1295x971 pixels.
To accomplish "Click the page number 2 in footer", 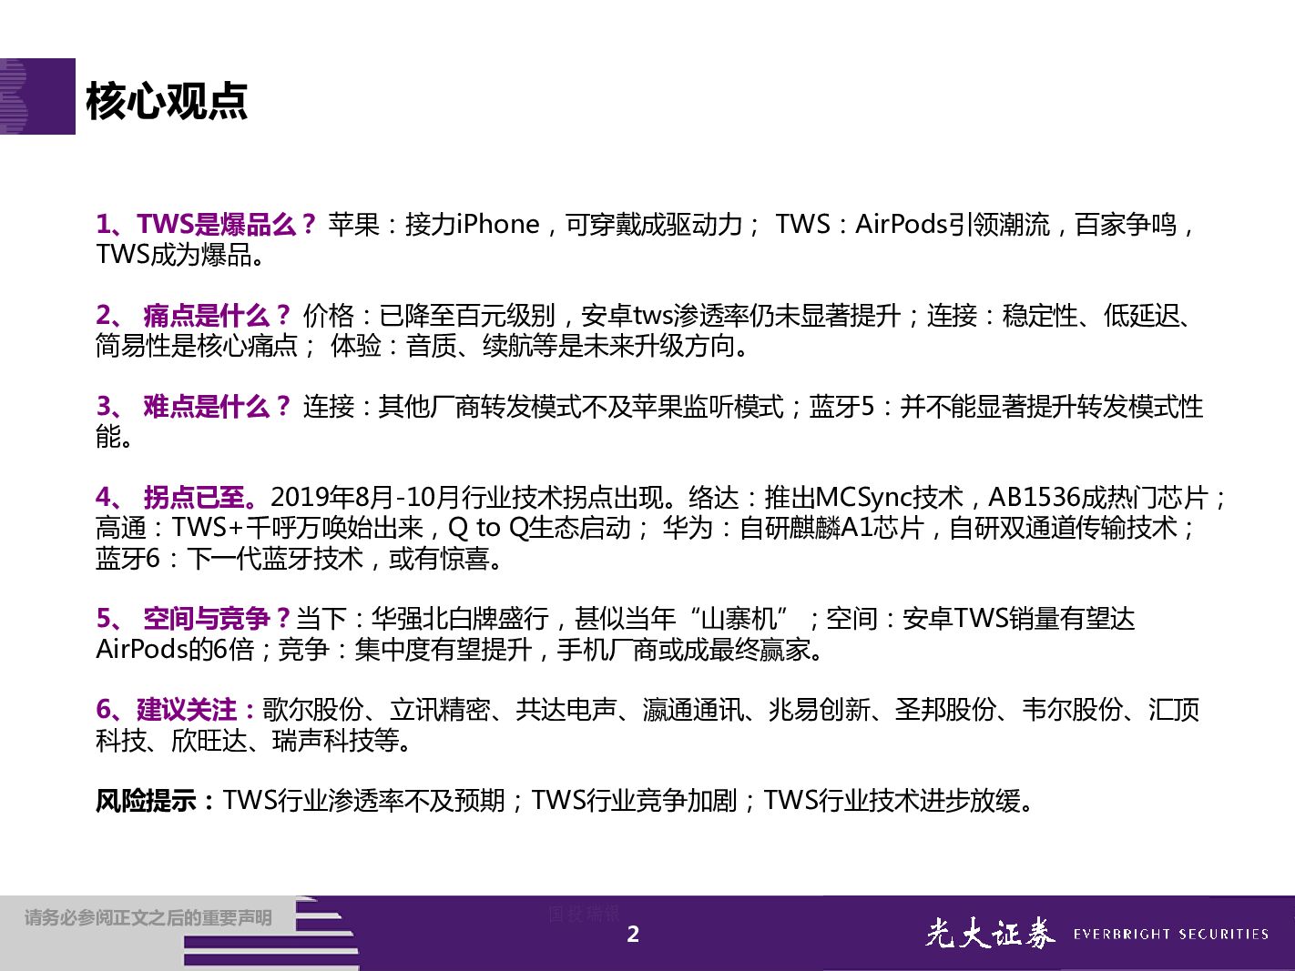I will [x=633, y=935].
